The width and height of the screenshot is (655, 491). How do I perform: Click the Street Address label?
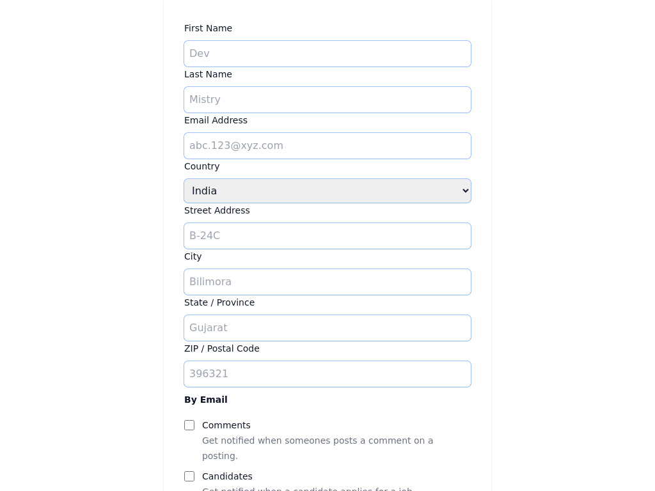pyautogui.click(x=217, y=210)
